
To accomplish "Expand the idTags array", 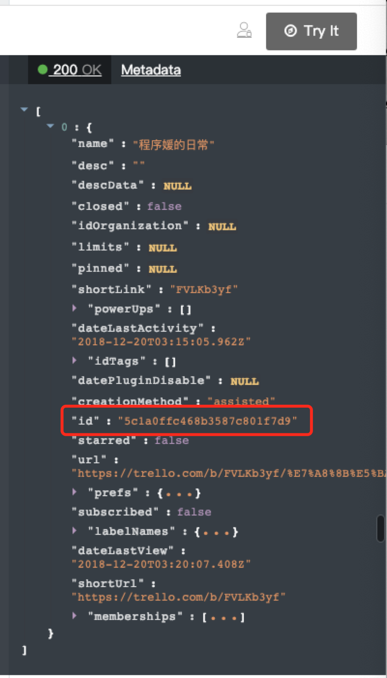I will (74, 360).
